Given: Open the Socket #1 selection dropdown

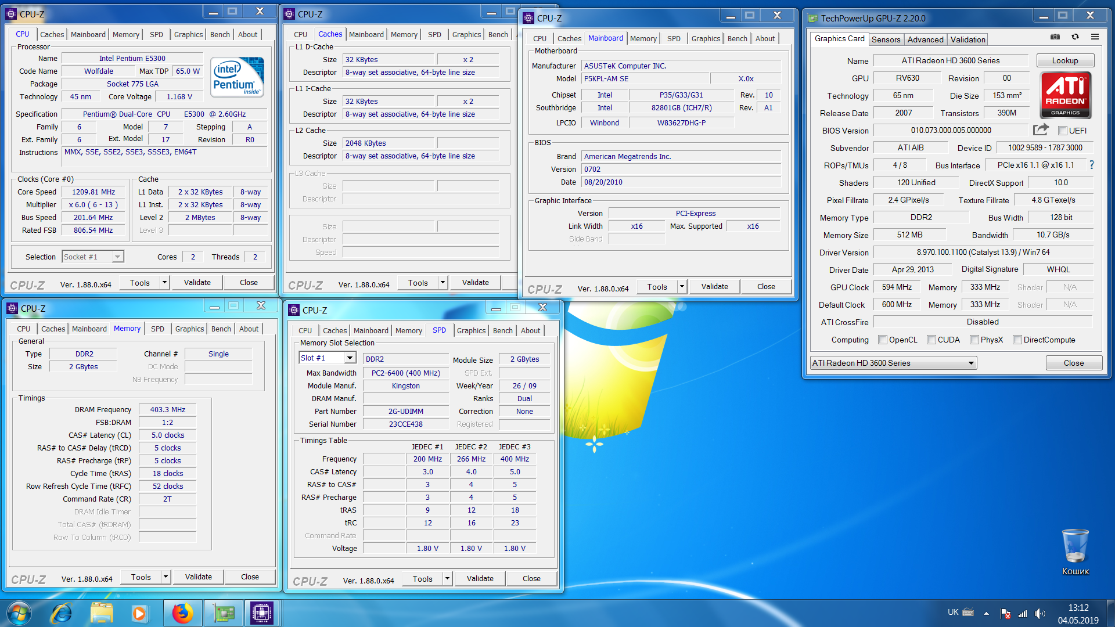Looking at the screenshot, I should [93, 257].
